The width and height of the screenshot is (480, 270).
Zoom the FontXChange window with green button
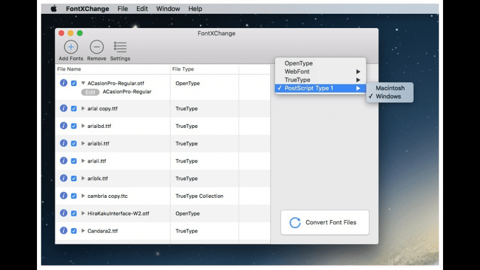[x=79, y=33]
